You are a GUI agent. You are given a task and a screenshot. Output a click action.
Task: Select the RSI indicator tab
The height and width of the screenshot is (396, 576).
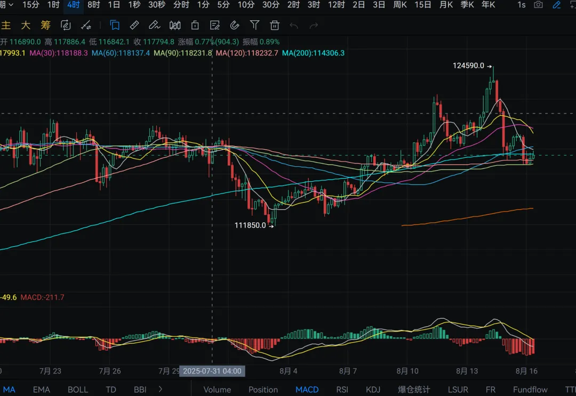point(342,390)
